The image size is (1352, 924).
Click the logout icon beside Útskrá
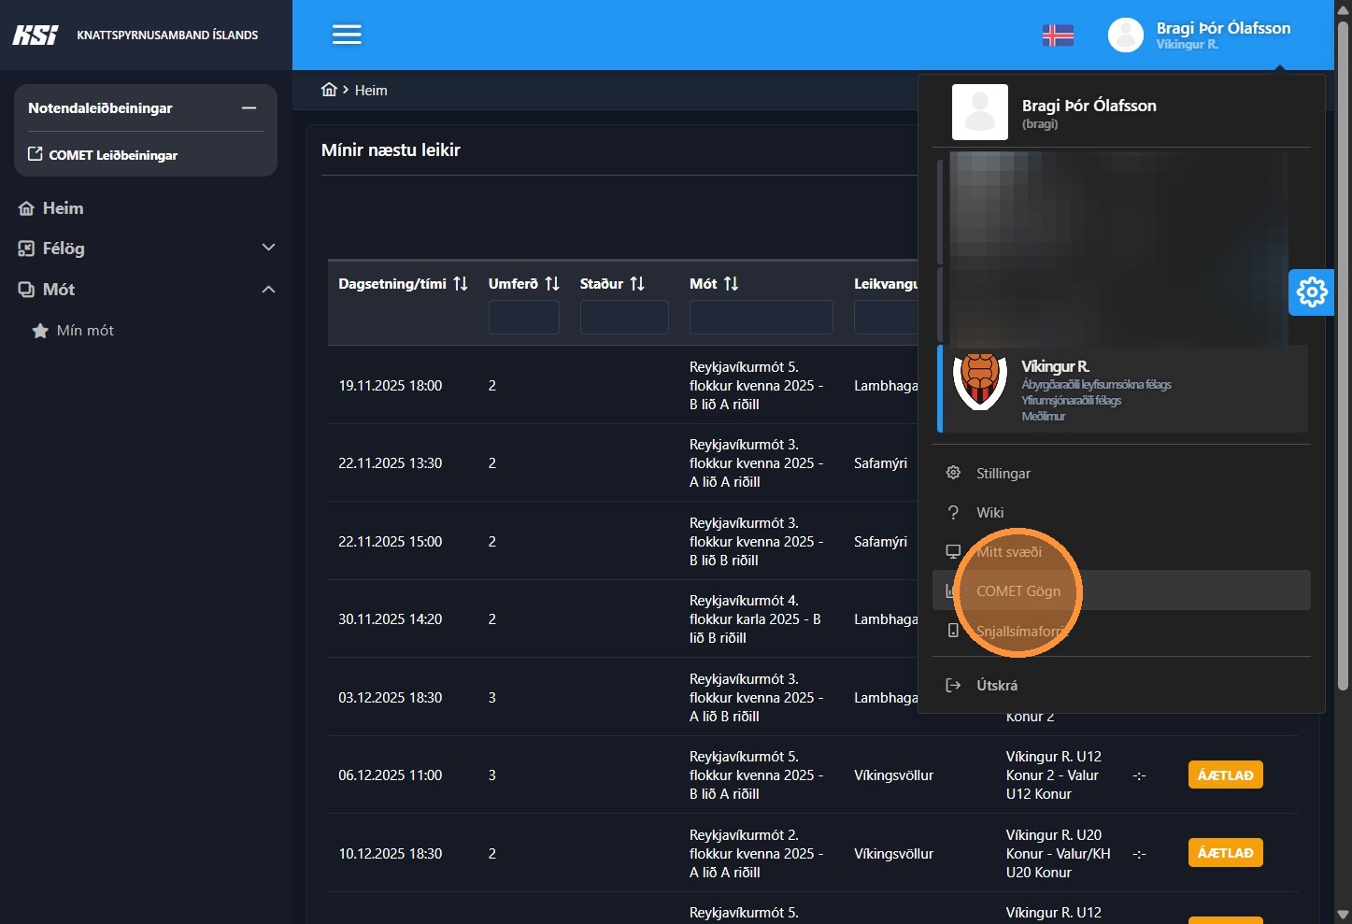click(x=953, y=685)
